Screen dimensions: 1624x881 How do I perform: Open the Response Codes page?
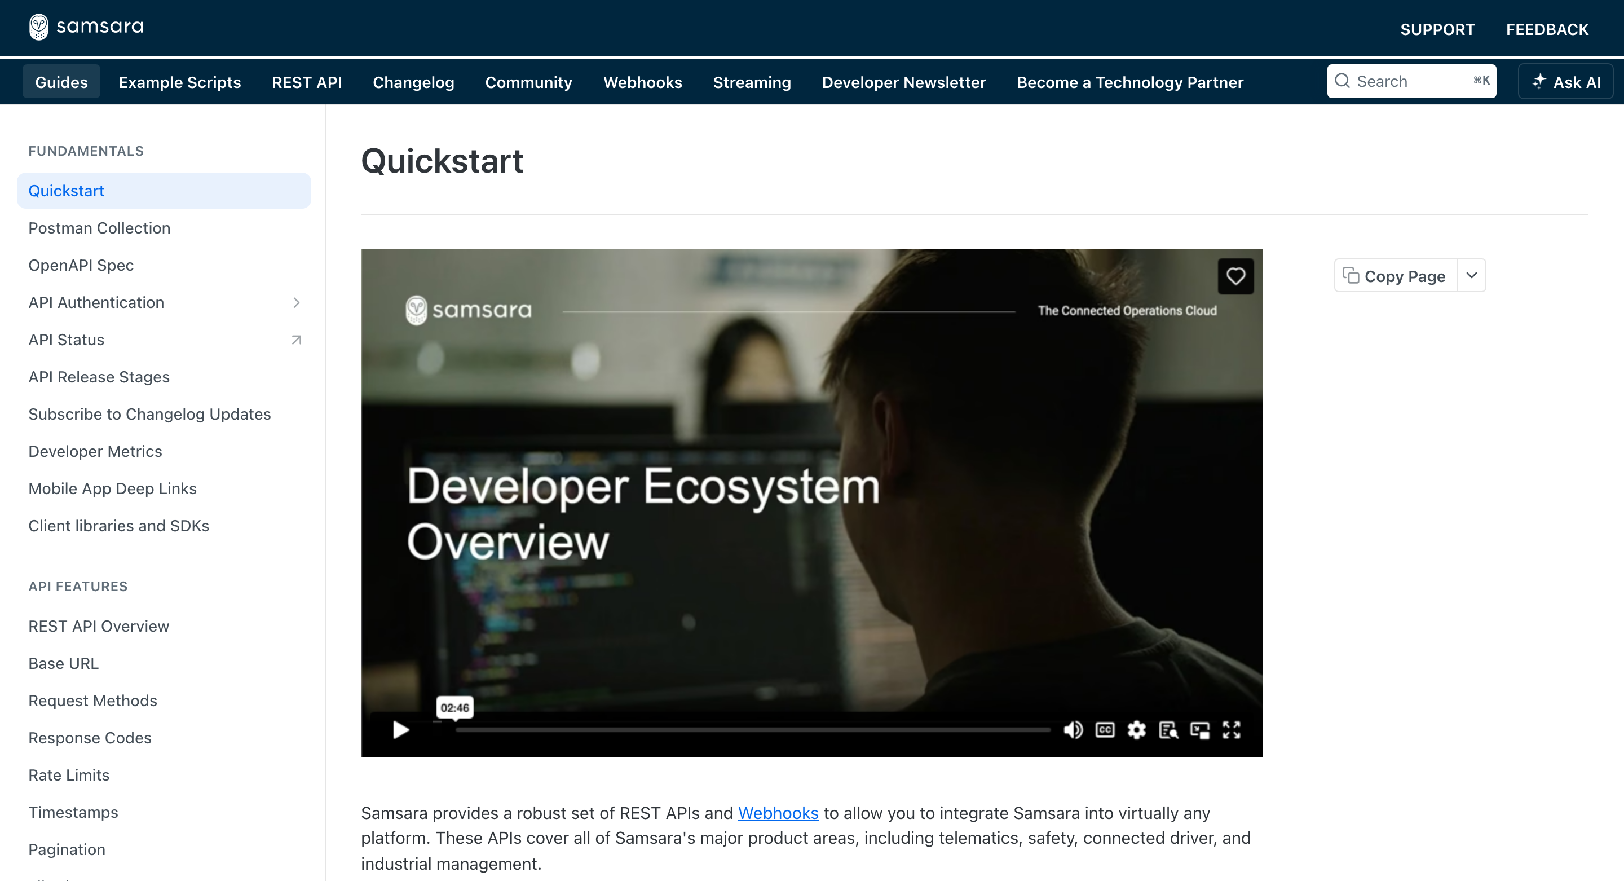point(164,738)
